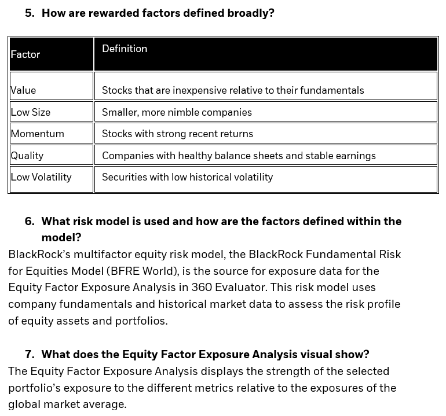
Task: Click the words "of equity assets and portfolios"
Action: [87, 321]
